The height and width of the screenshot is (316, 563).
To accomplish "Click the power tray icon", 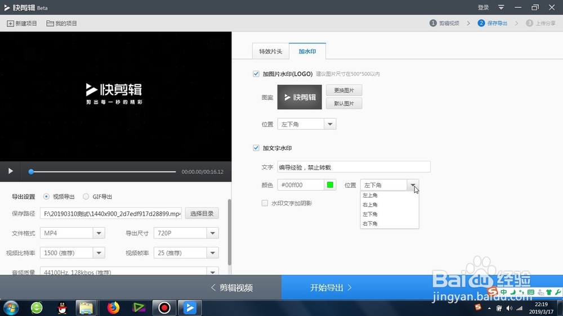I will tap(499, 308).
